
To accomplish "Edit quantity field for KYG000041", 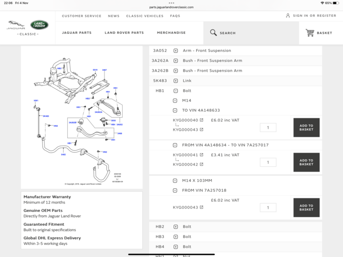I will click(x=268, y=162).
